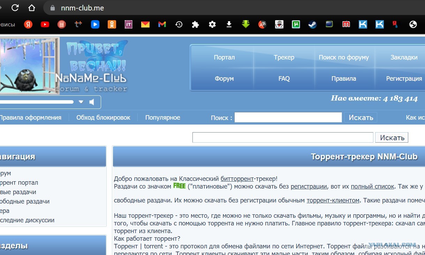Screen dimensions: 425x255
Task: Open the Регистрация menu item
Action: (x=404, y=79)
